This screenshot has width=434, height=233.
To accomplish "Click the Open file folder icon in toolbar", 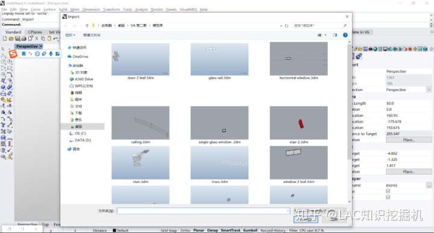I will click(x=11, y=39).
